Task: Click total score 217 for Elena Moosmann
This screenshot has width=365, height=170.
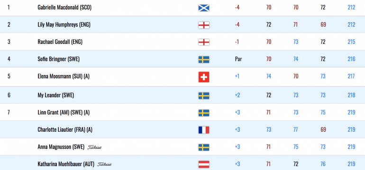Action: pyautogui.click(x=351, y=76)
